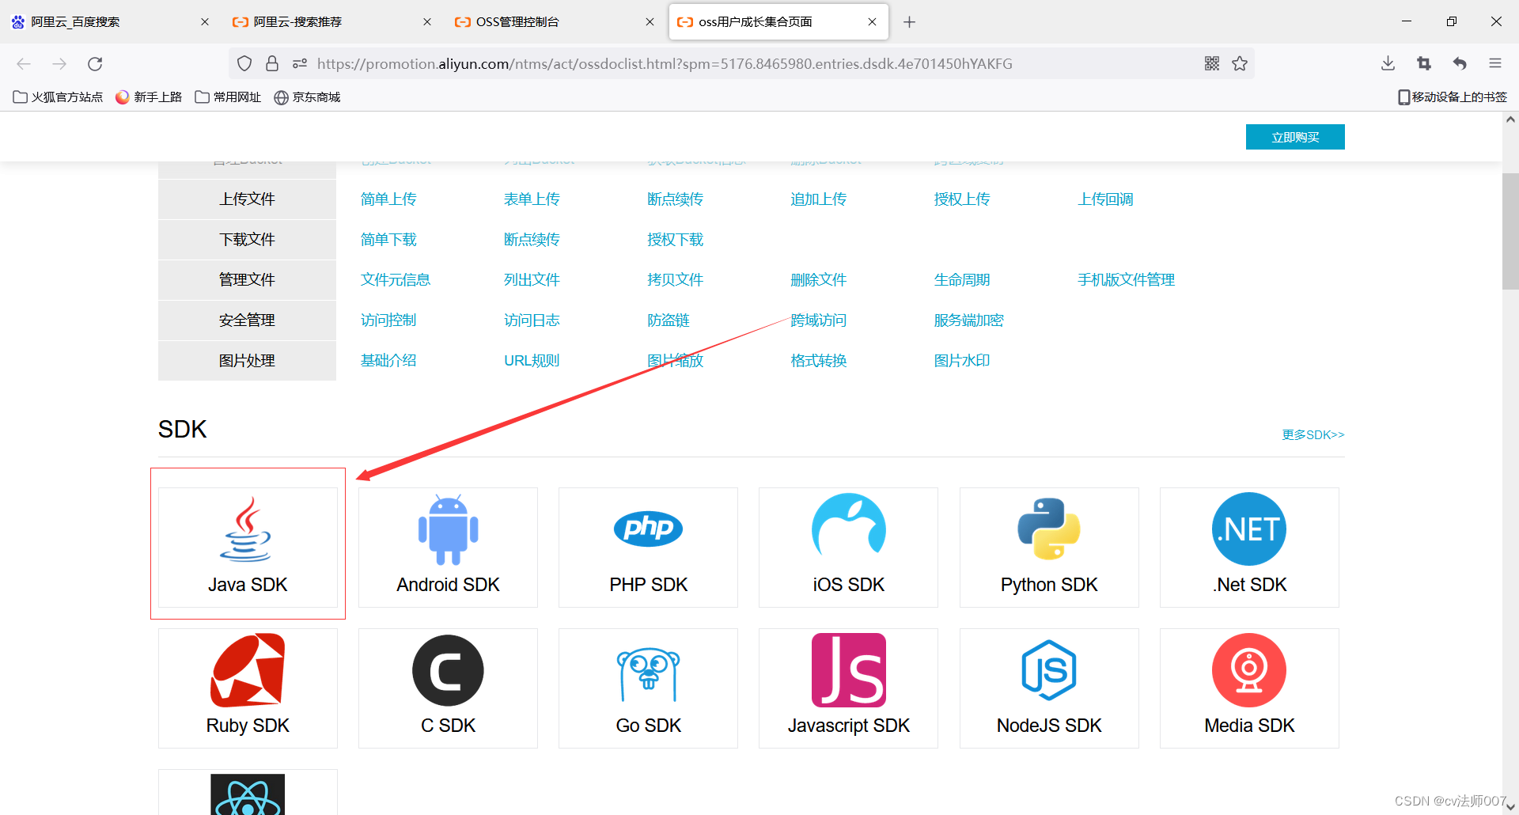Open the downloads panel
This screenshot has height=815, width=1519.
[1388, 63]
